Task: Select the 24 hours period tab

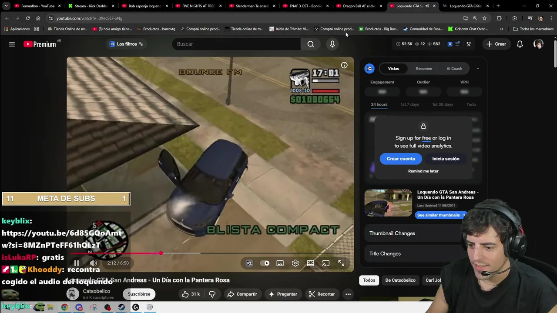Action: click(379, 104)
